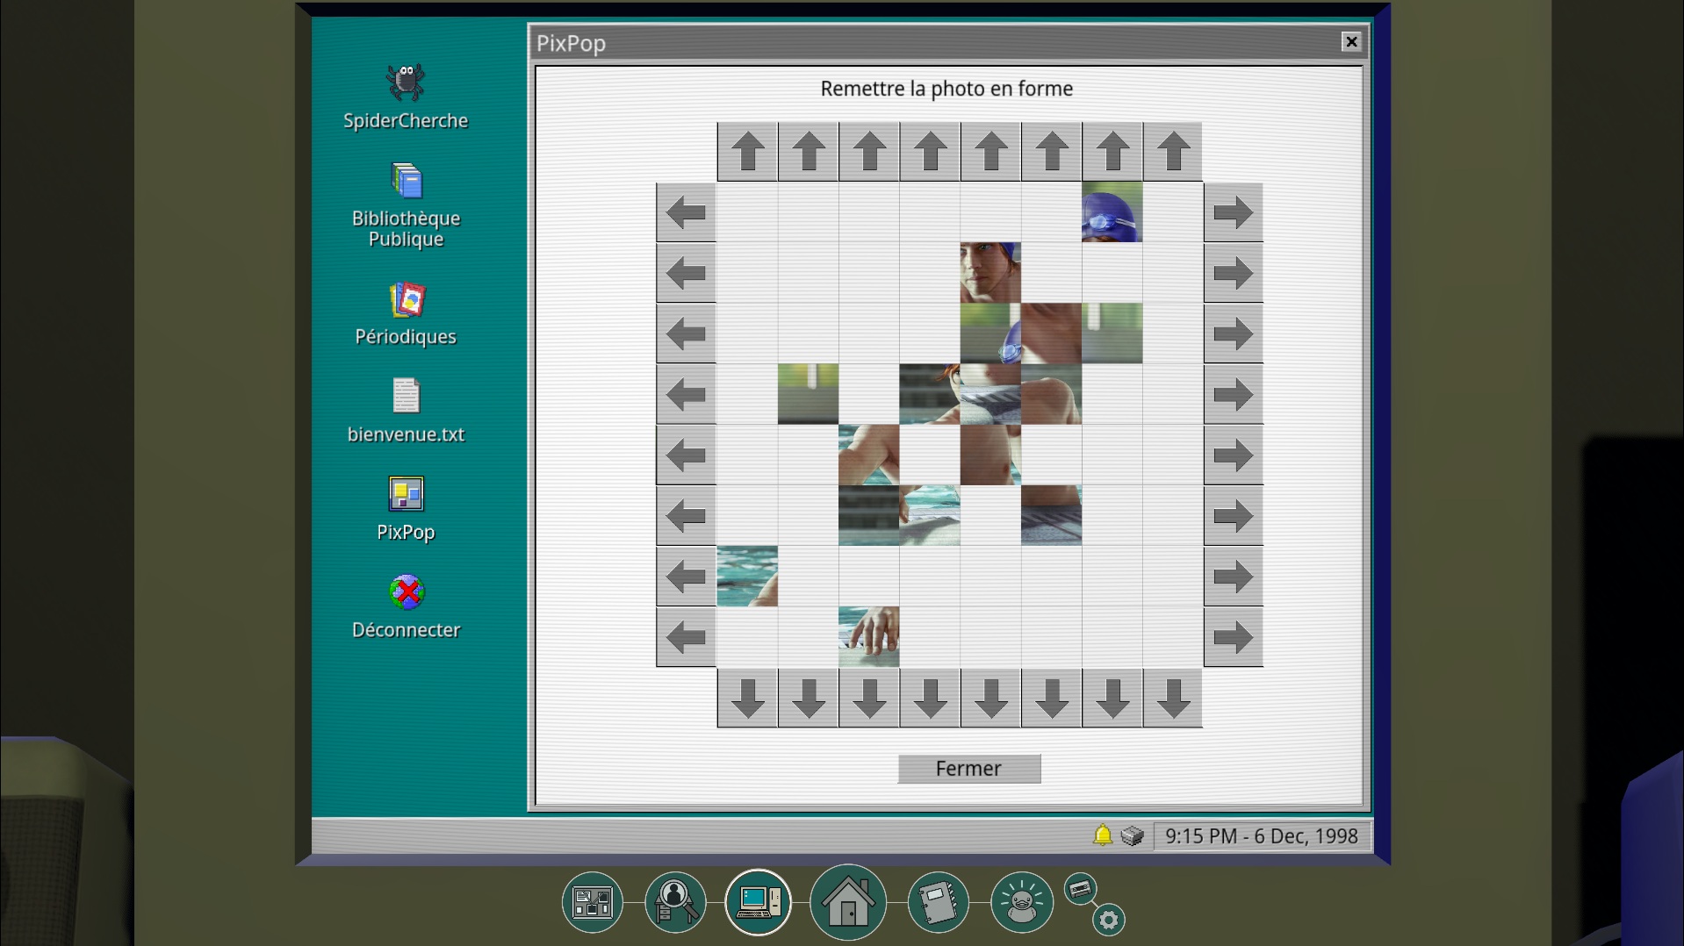Click the yellow notification bell in the taskbar

[1103, 835]
